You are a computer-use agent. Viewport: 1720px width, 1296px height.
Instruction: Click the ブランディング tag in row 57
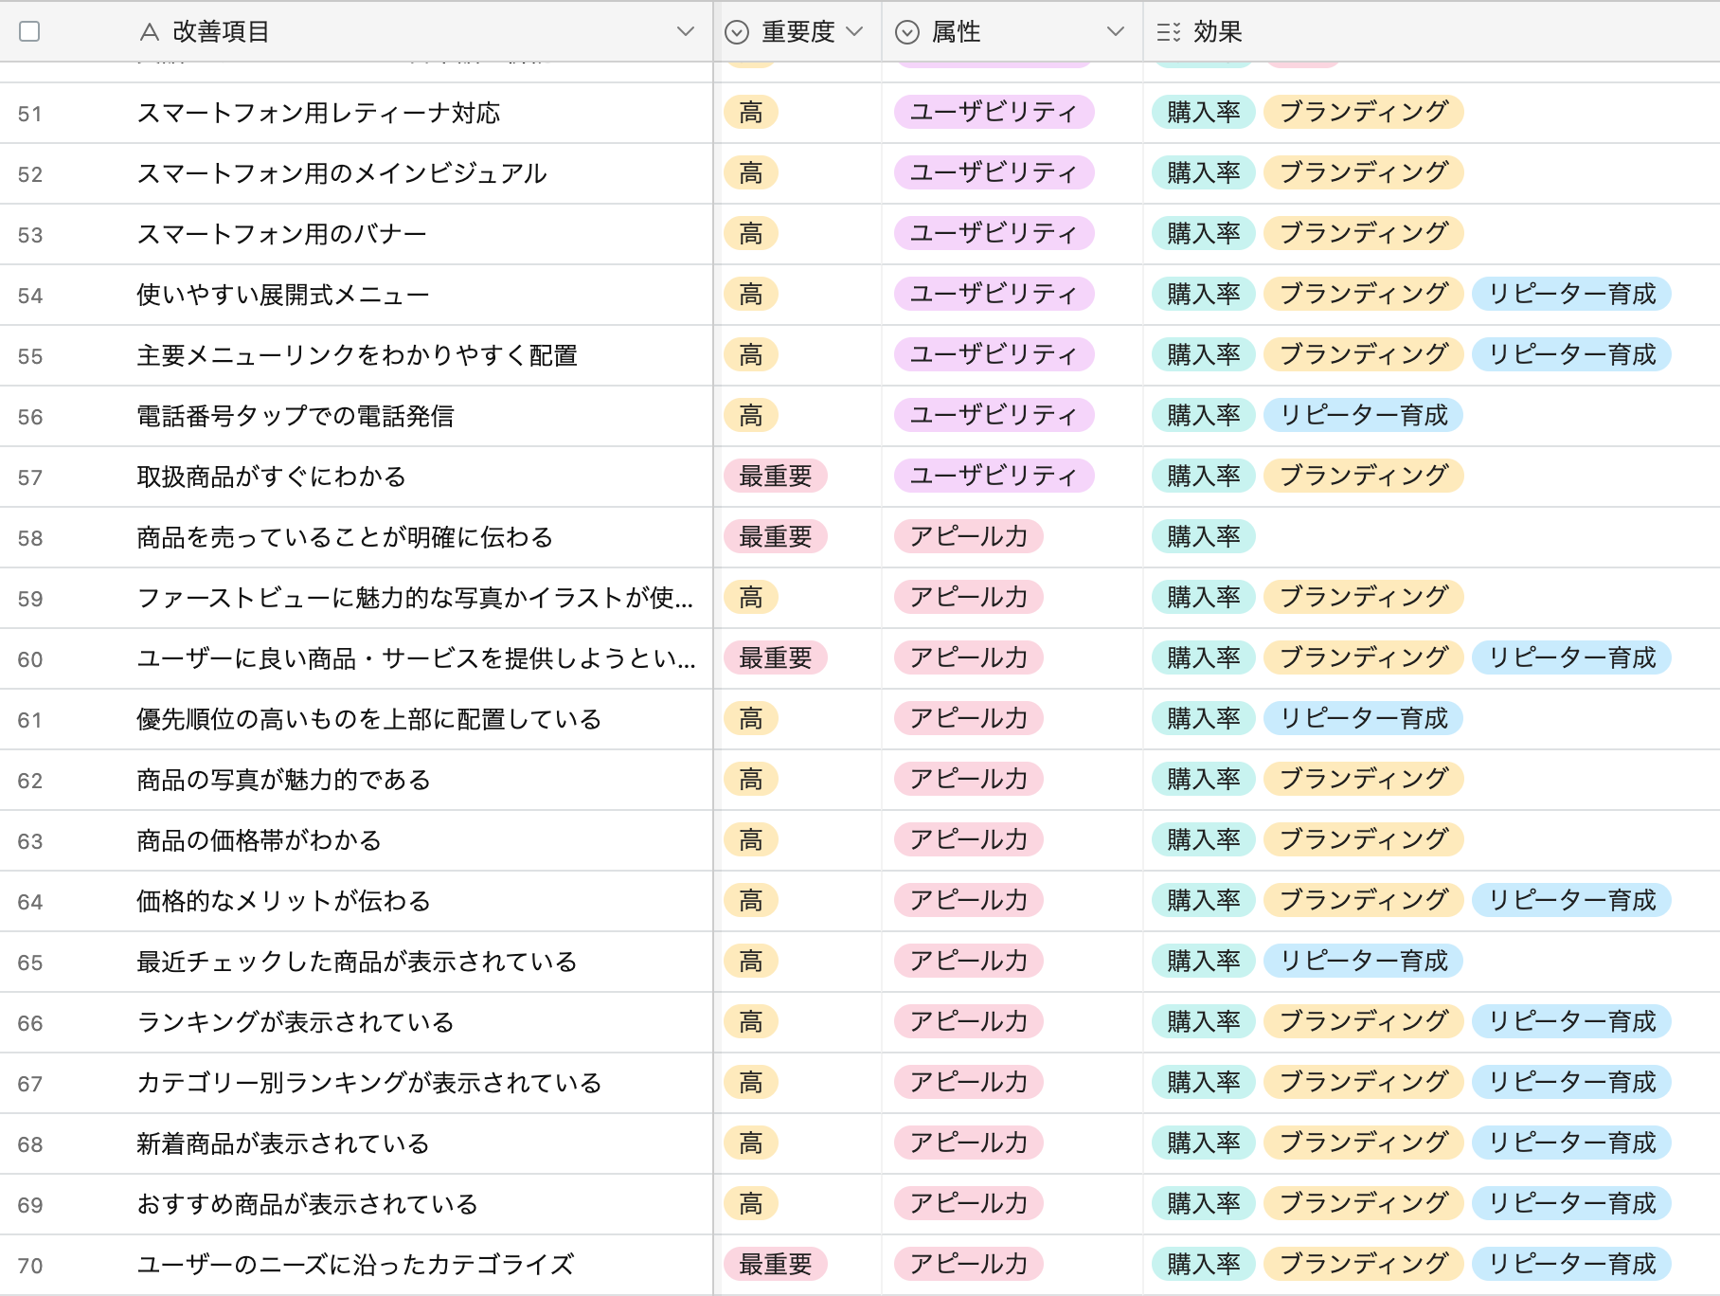[x=1364, y=476]
